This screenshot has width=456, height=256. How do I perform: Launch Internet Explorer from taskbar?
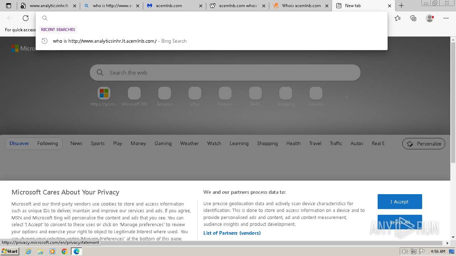click(28, 251)
